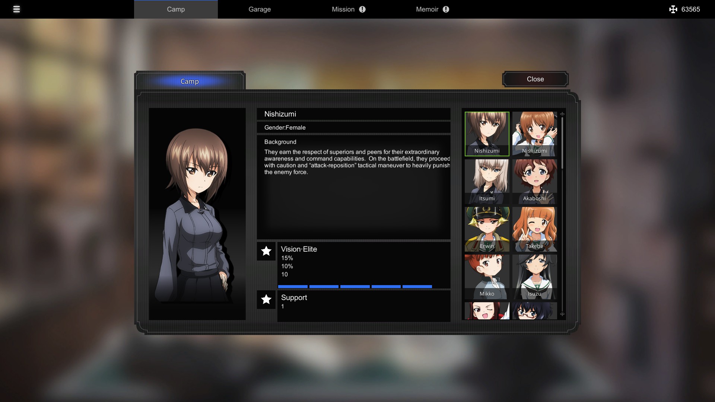Click the blue Camp panel header
Viewport: 715px width, 402px height.
point(190,81)
